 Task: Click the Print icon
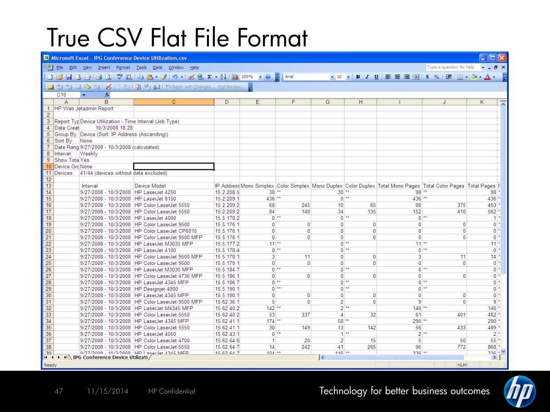(99, 77)
